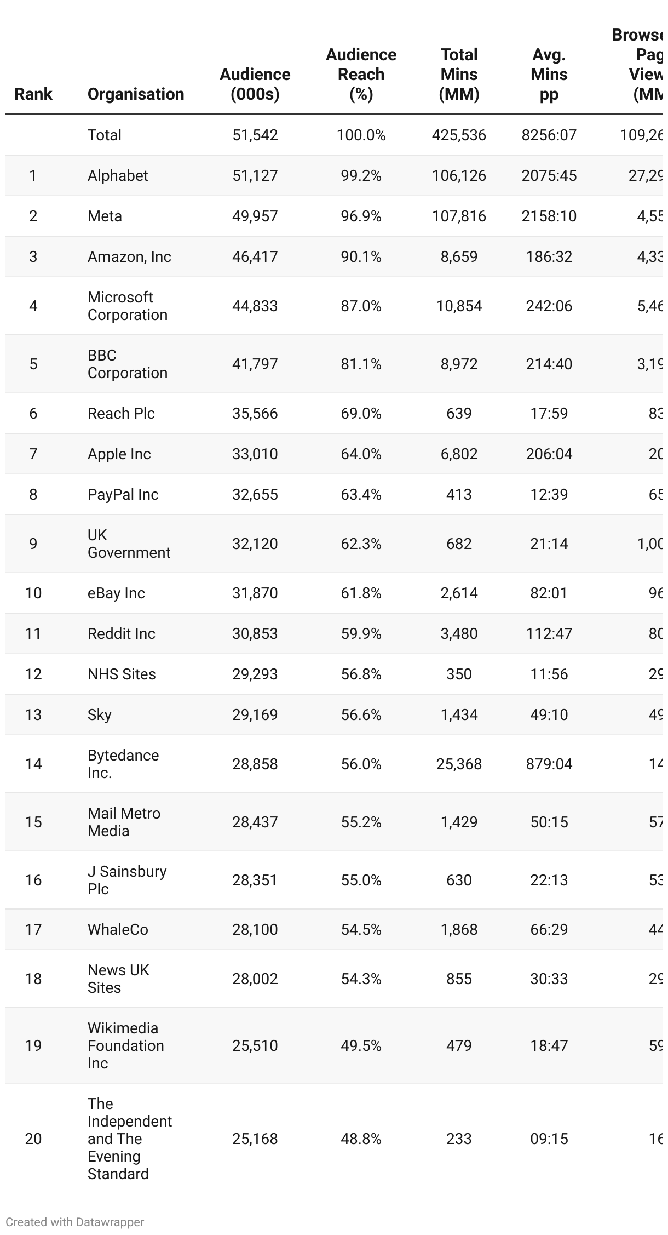
Task: Select the Amazon, Inc row
Action: click(129, 256)
